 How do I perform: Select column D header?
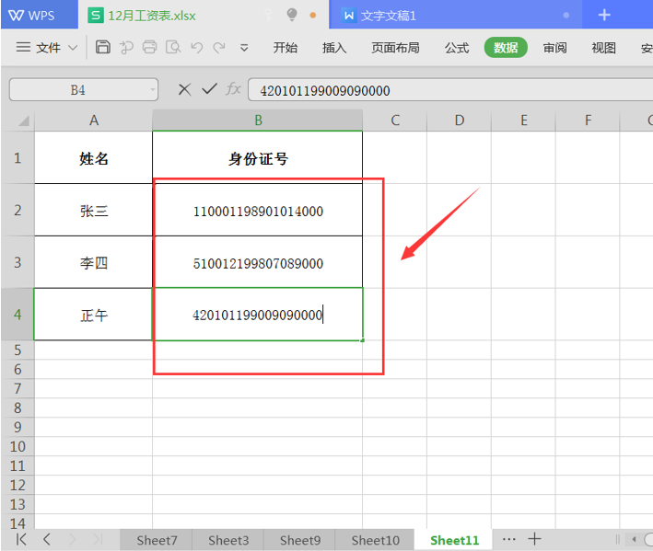point(459,121)
